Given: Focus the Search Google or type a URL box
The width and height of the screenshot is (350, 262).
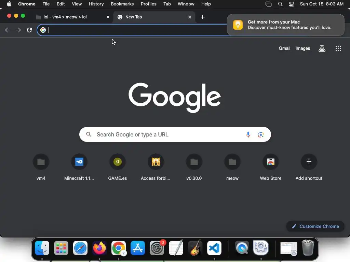Looking at the screenshot, I should (175, 134).
